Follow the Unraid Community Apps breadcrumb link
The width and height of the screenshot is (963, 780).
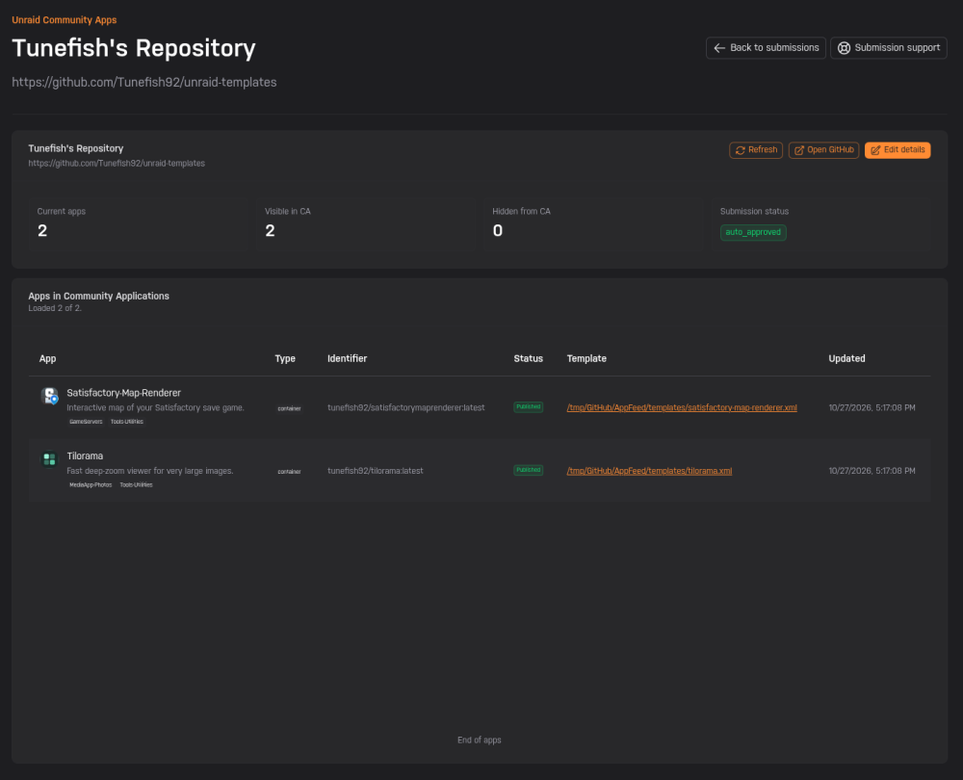[x=64, y=19]
